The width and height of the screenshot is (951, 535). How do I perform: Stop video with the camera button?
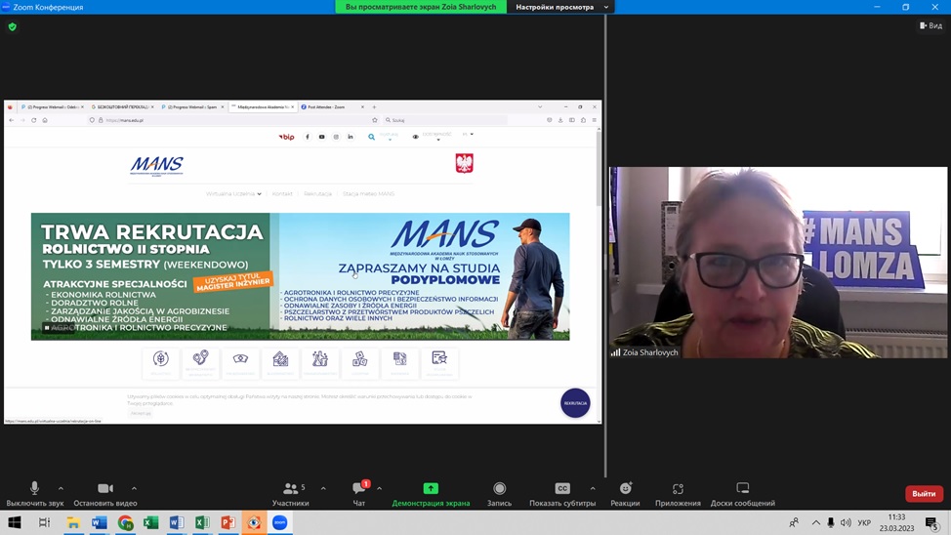tap(104, 494)
